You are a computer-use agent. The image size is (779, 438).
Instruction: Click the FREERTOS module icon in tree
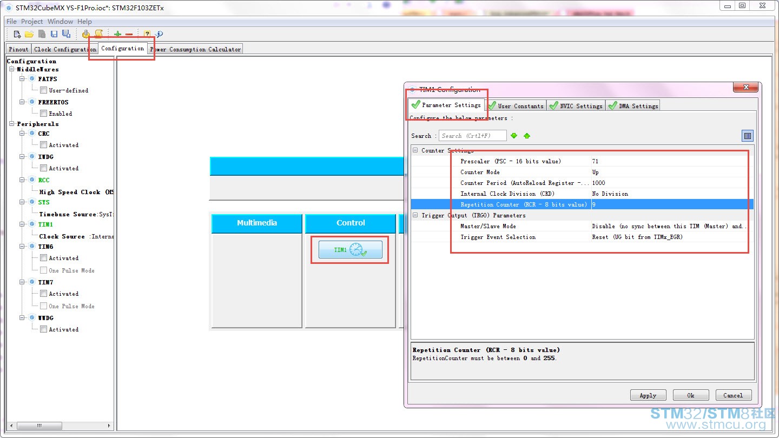click(32, 102)
